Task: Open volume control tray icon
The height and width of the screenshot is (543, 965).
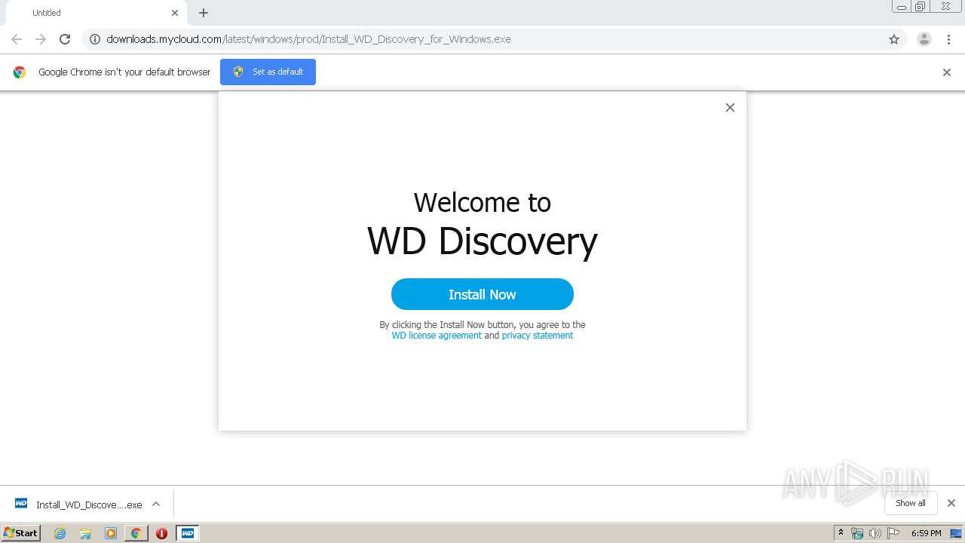Action: tap(875, 533)
